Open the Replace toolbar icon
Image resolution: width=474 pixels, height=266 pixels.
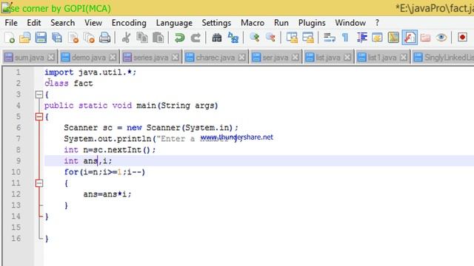[x=233, y=38]
